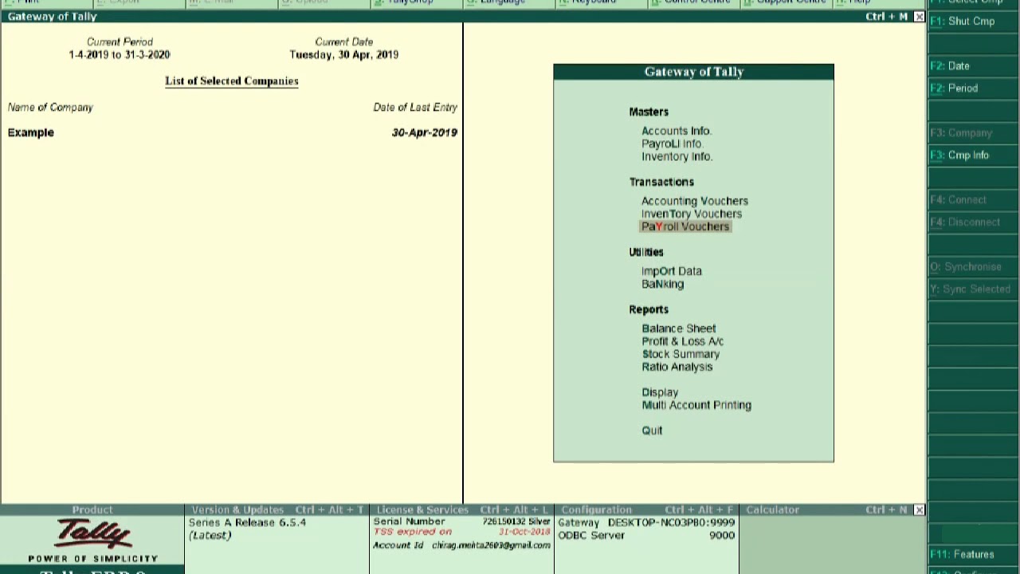Image resolution: width=1020 pixels, height=574 pixels.
Task: Click Series A Release 6.5.4 text
Action: 247,522
